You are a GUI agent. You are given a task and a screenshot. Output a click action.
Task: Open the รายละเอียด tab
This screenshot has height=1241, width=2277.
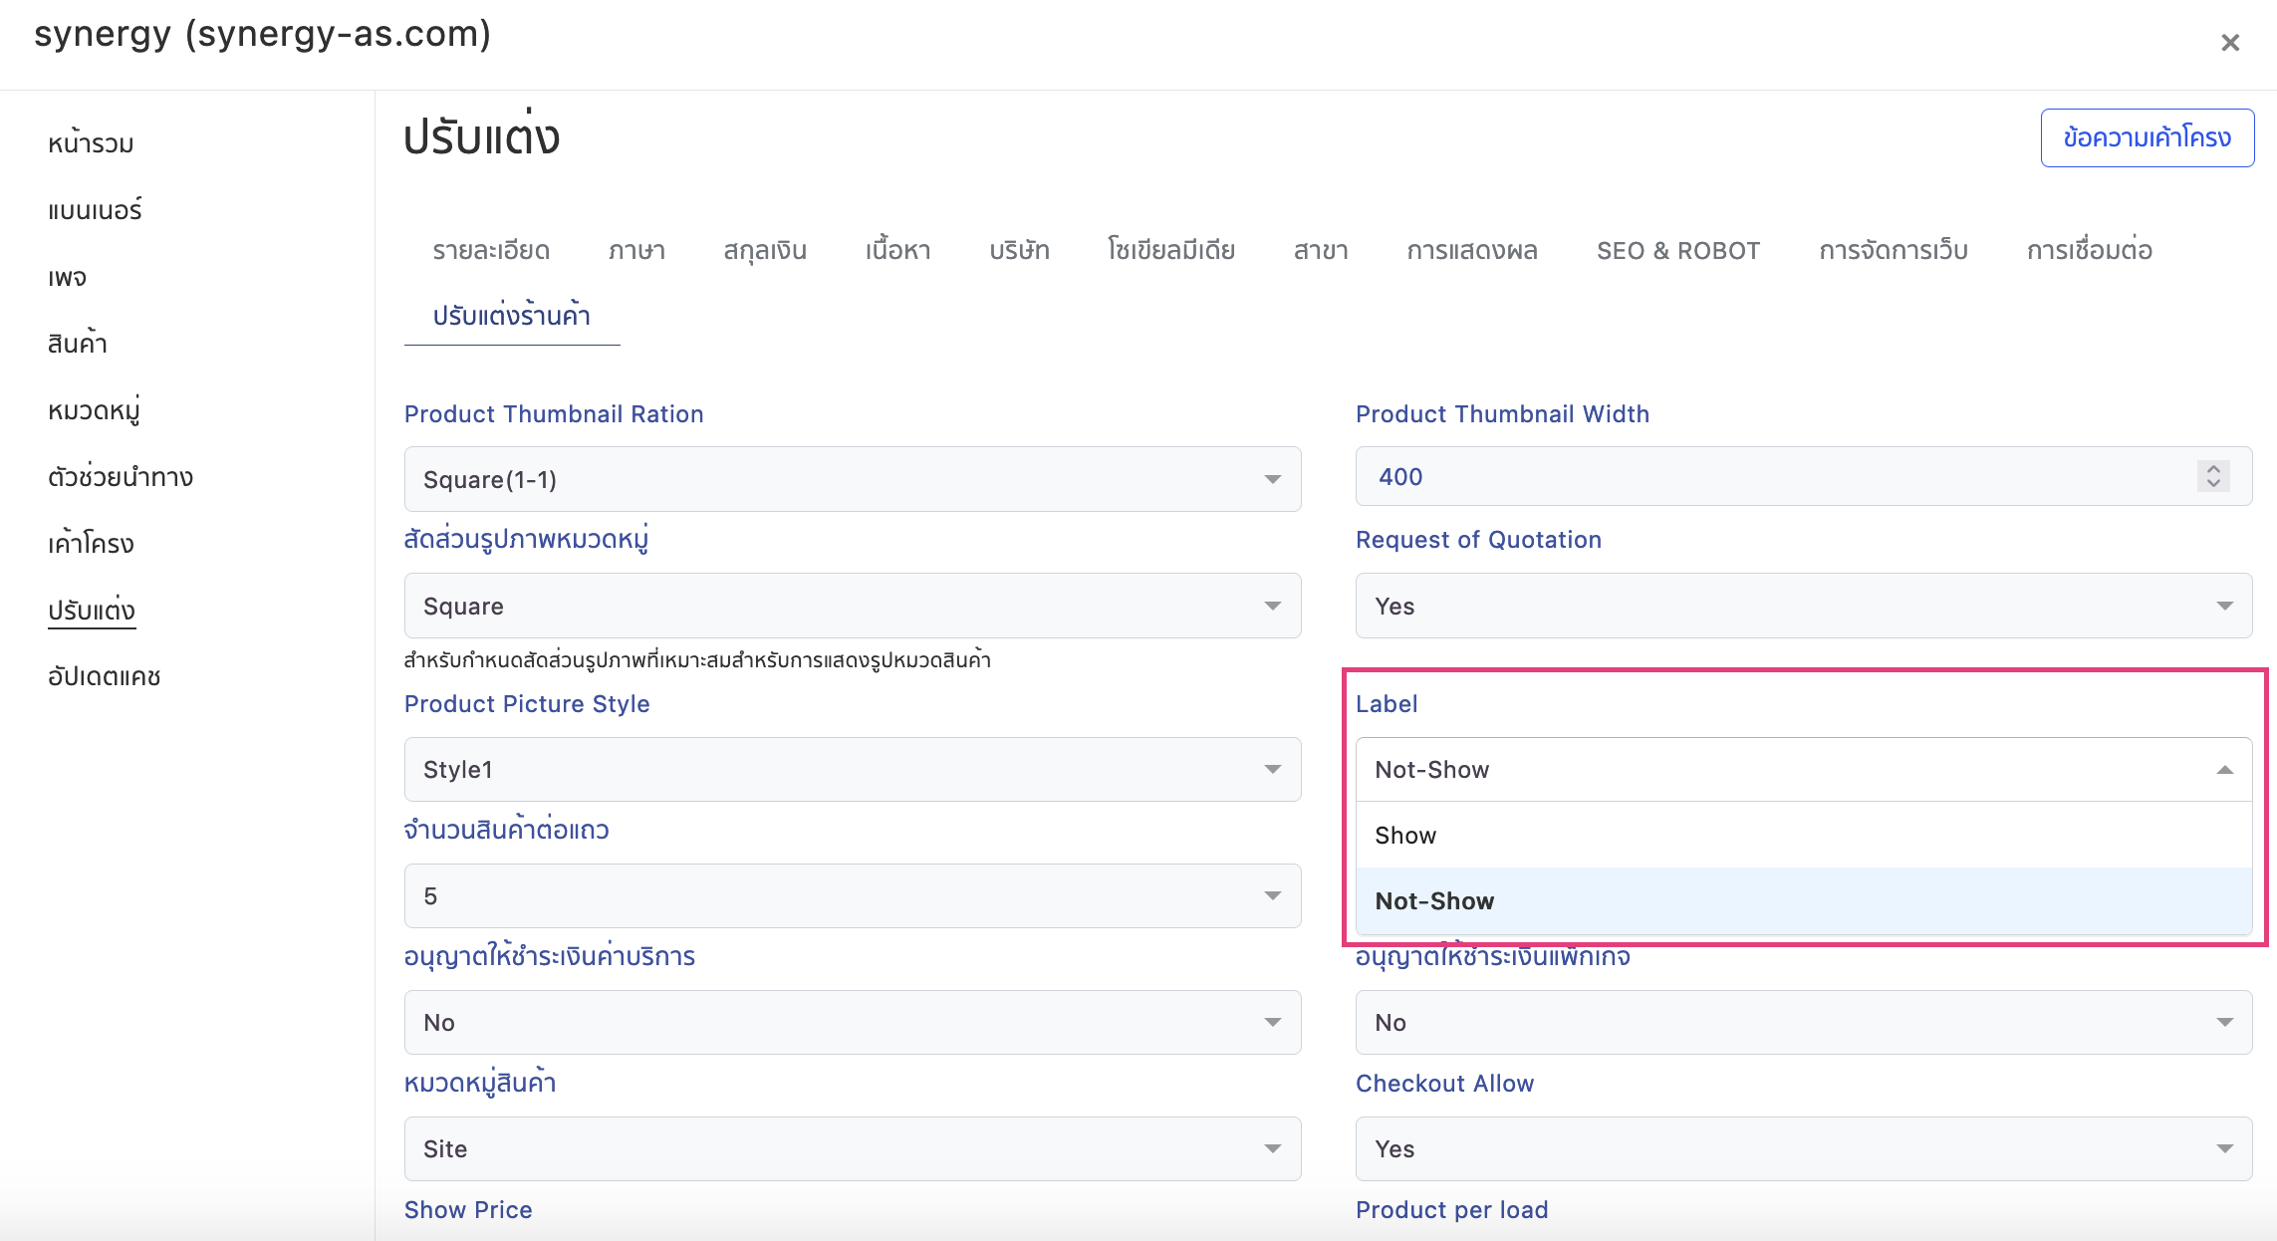[491, 250]
